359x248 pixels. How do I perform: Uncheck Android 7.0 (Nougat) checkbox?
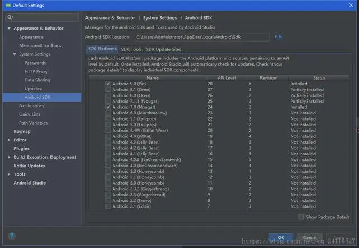point(108,107)
